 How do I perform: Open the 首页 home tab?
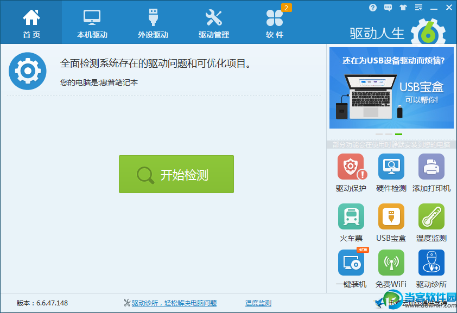(31, 22)
